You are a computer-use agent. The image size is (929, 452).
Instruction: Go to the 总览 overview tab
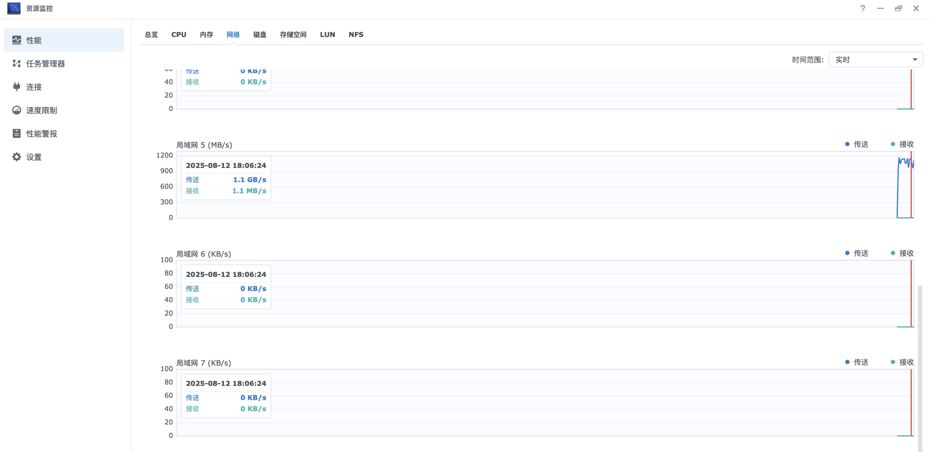151,34
